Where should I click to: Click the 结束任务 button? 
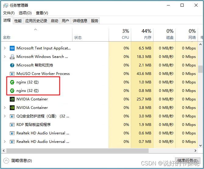point(188,161)
